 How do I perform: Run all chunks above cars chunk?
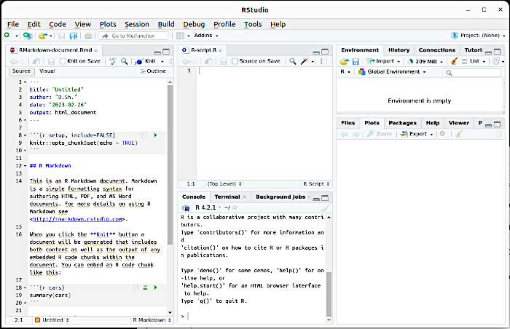tap(145, 288)
